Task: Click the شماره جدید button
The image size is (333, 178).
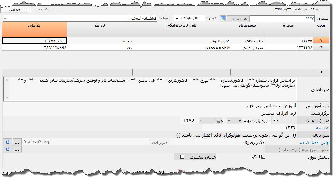Action: click(x=238, y=19)
